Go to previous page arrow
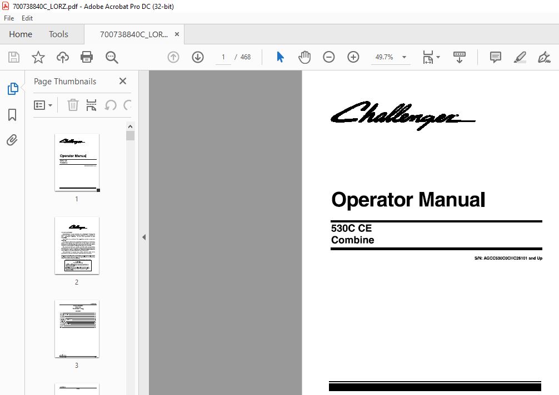 [173, 57]
